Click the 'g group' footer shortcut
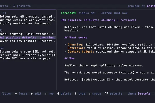 95,93
